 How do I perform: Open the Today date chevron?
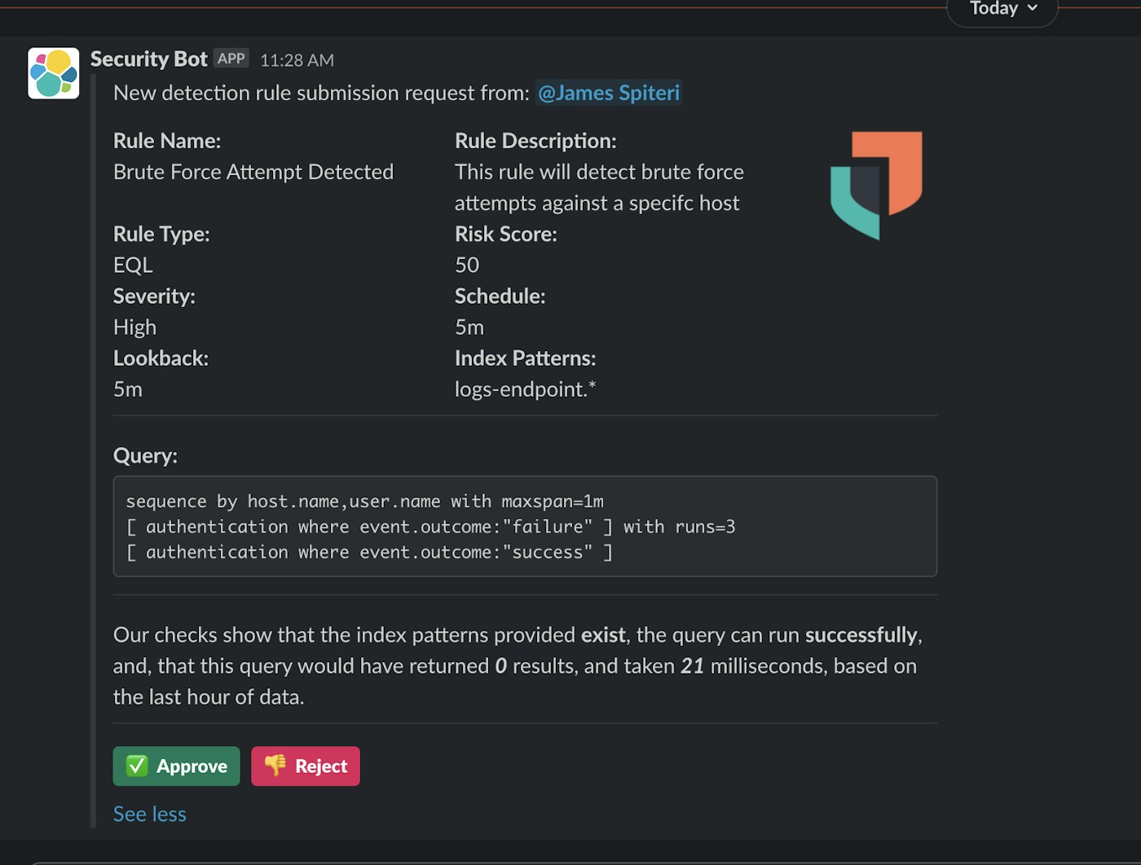[1033, 8]
